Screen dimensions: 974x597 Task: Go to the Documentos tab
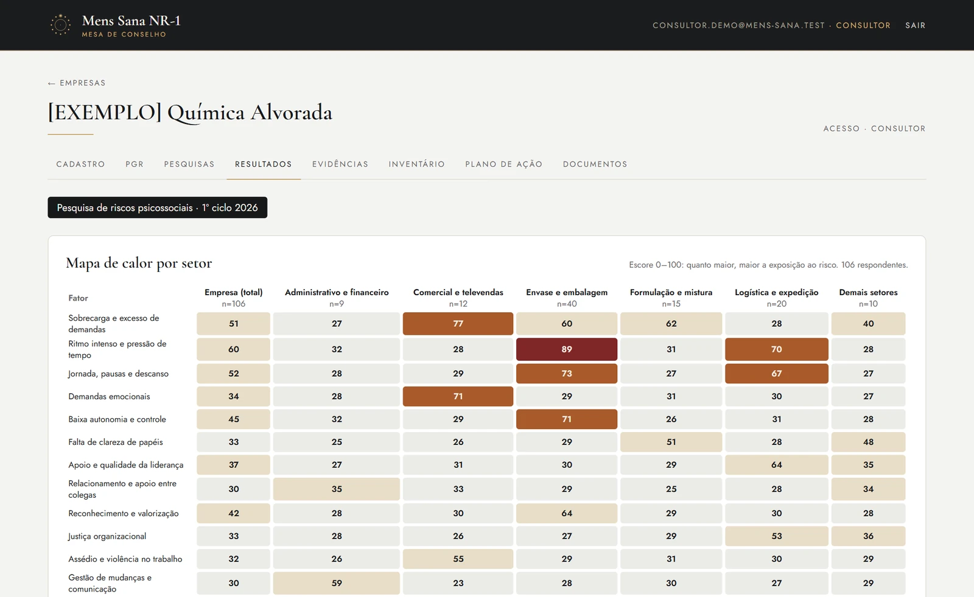tap(595, 164)
